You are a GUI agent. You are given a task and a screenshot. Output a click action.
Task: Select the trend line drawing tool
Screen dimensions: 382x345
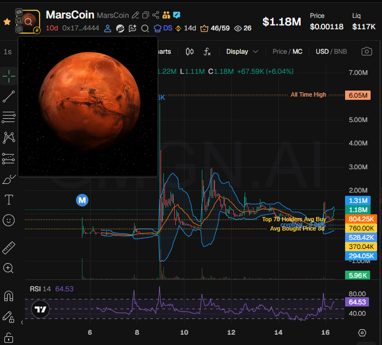(x=9, y=97)
